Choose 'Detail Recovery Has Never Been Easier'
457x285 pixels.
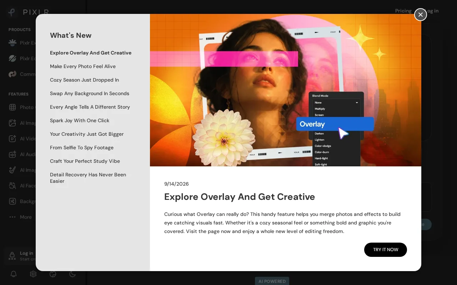point(88,178)
